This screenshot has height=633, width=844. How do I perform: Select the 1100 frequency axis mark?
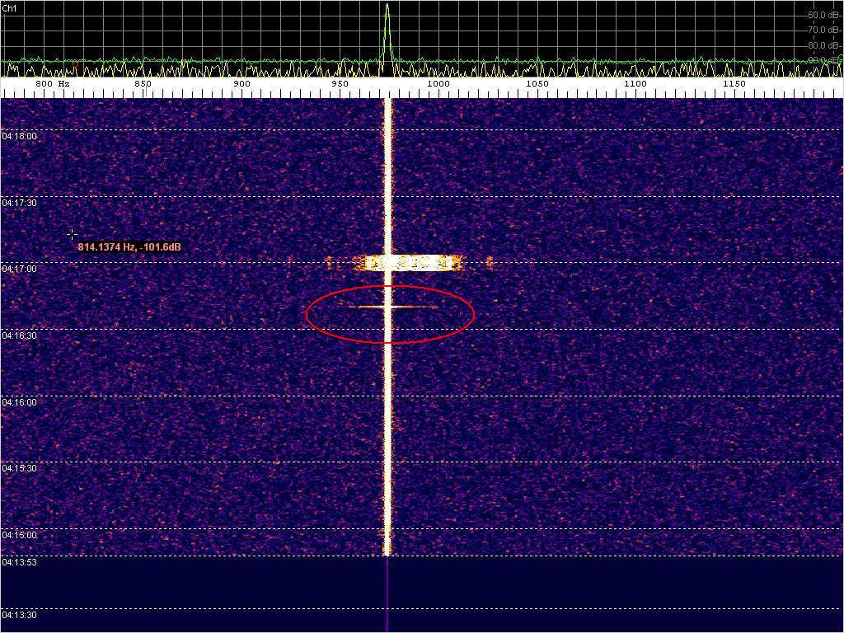coord(635,84)
